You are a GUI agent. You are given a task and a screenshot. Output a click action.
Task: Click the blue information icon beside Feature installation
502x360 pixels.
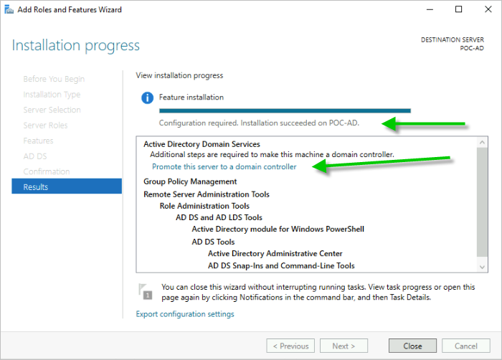pos(147,98)
